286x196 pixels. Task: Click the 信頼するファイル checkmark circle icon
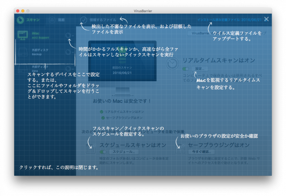click(x=84, y=20)
